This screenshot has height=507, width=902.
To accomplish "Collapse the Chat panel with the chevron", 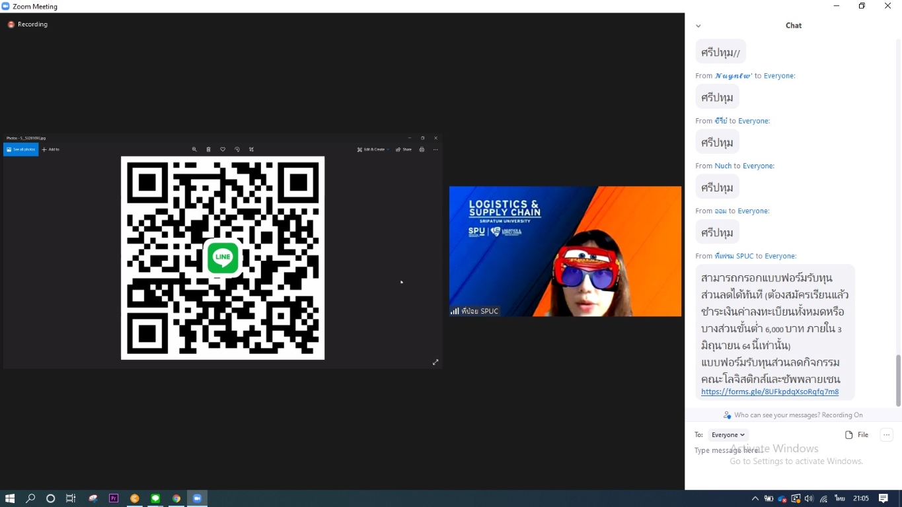I will [x=698, y=26].
